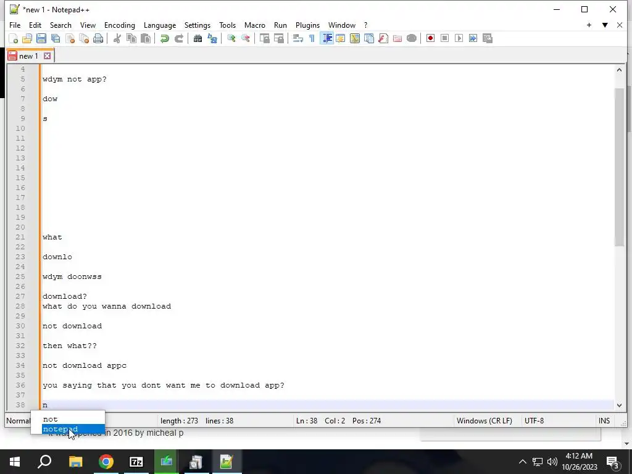Open File Explorer from the taskbar
Viewport: 632px width, 474px height.
pyautogui.click(x=75, y=462)
